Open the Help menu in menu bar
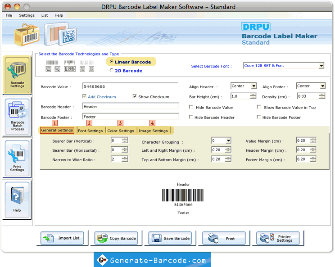 click(x=59, y=15)
